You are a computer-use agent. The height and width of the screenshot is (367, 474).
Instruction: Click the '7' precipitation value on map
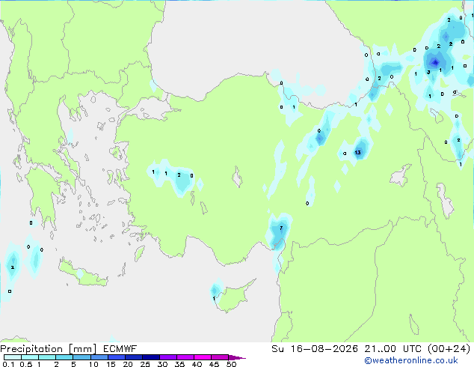coord(281,228)
